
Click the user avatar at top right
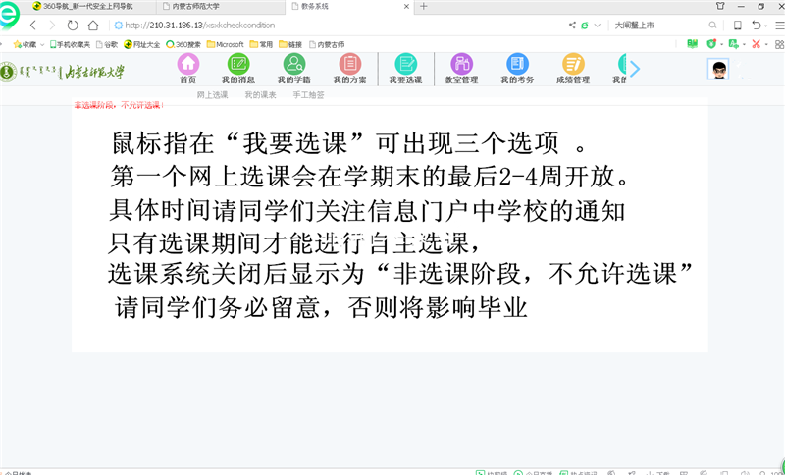(719, 70)
